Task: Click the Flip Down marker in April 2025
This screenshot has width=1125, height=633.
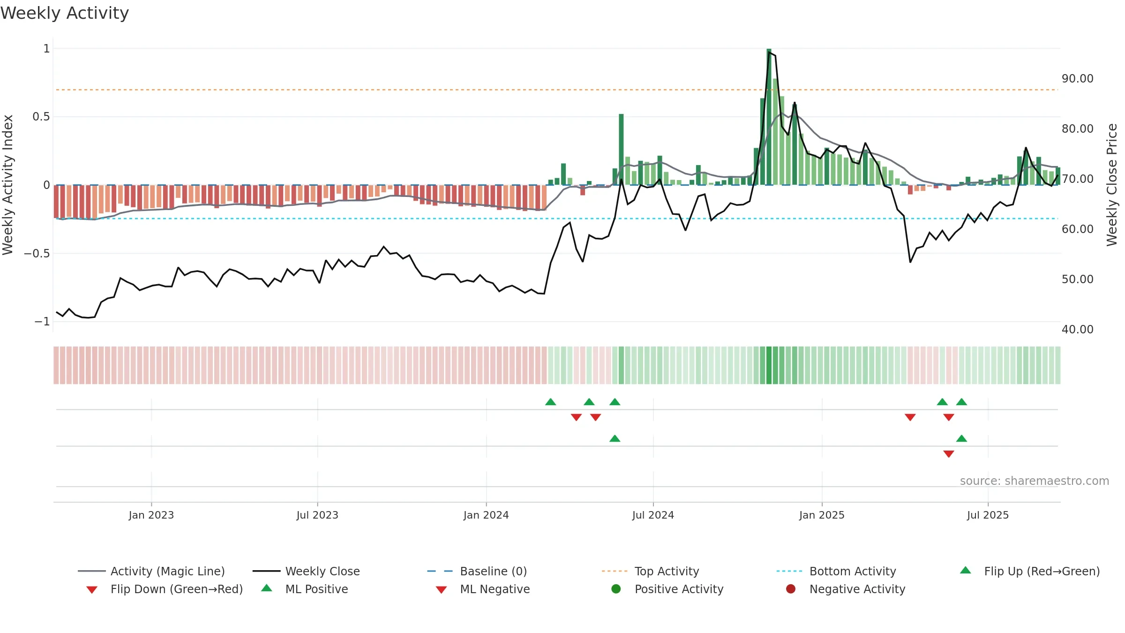Action: 910,417
